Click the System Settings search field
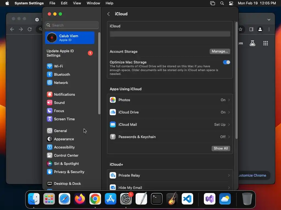The height and width of the screenshot is (210, 281). click(72, 25)
